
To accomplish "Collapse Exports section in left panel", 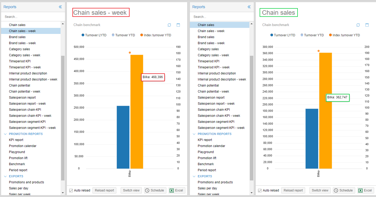I will [5, 176].
